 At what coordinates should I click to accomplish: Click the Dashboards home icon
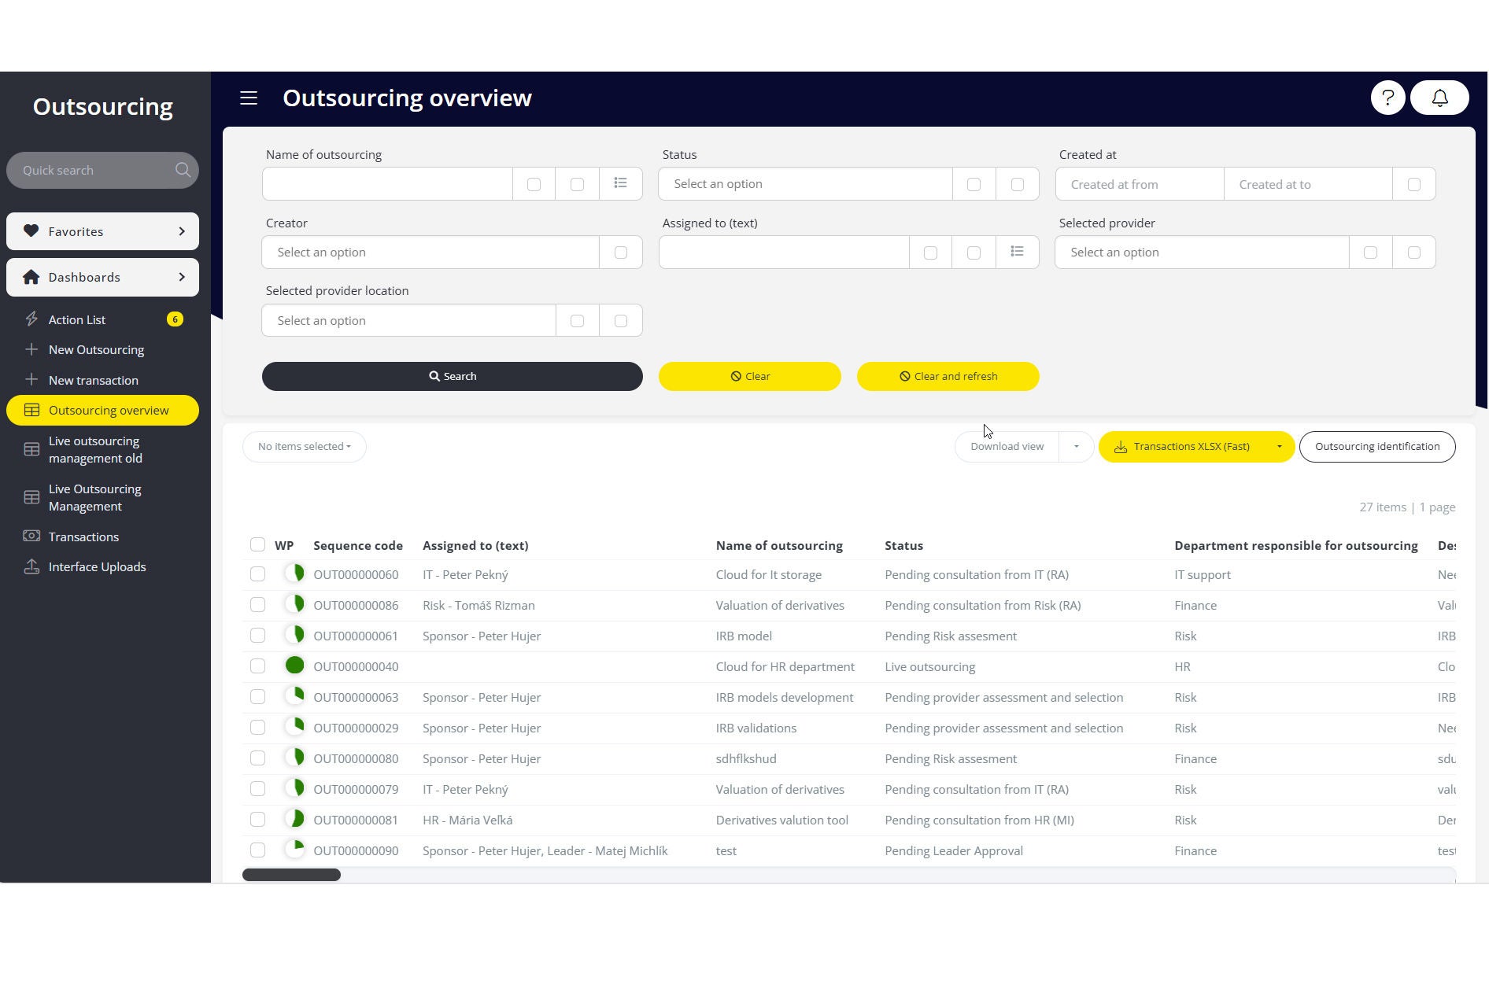click(31, 277)
